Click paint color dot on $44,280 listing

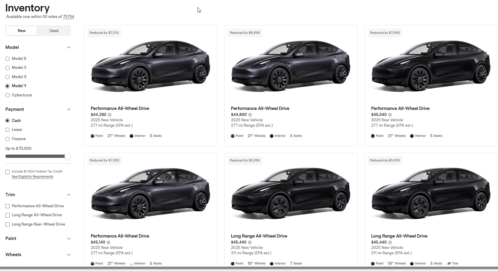tap(92, 136)
